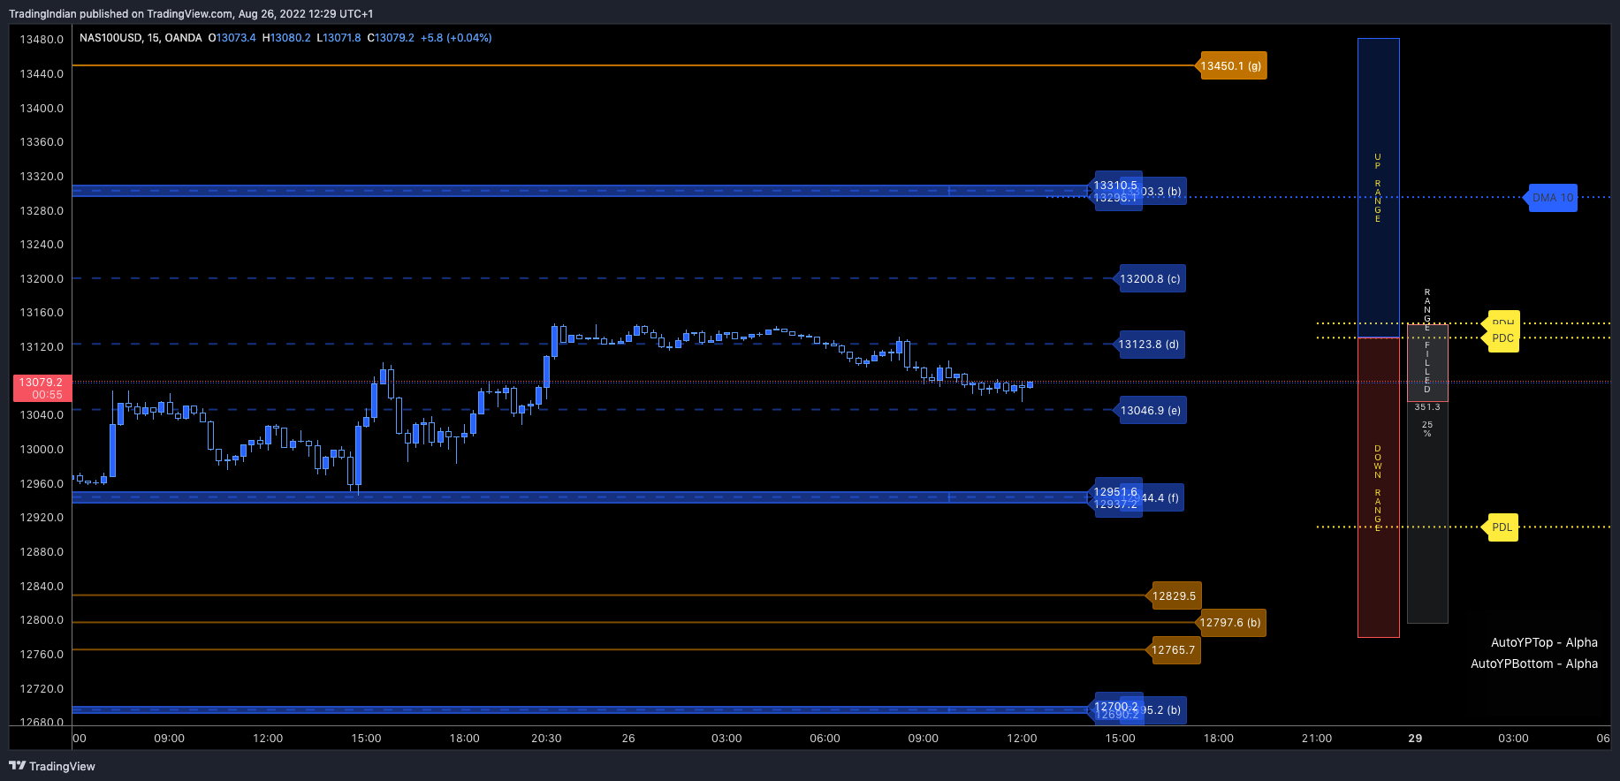Screen dimensions: 1620x781
Task: Click the 12700.2 blue zone label
Action: 1116,707
